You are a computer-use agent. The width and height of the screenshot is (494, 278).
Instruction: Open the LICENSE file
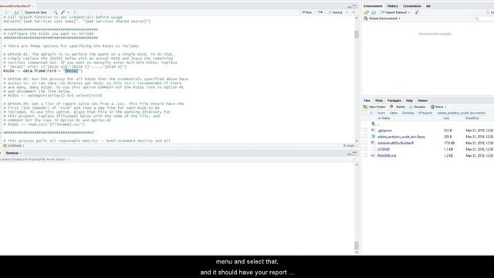pyautogui.click(x=384, y=149)
